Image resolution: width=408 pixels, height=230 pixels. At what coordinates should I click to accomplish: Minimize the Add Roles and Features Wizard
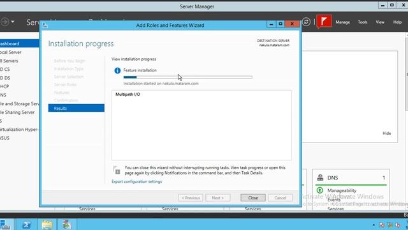pos(271,24)
